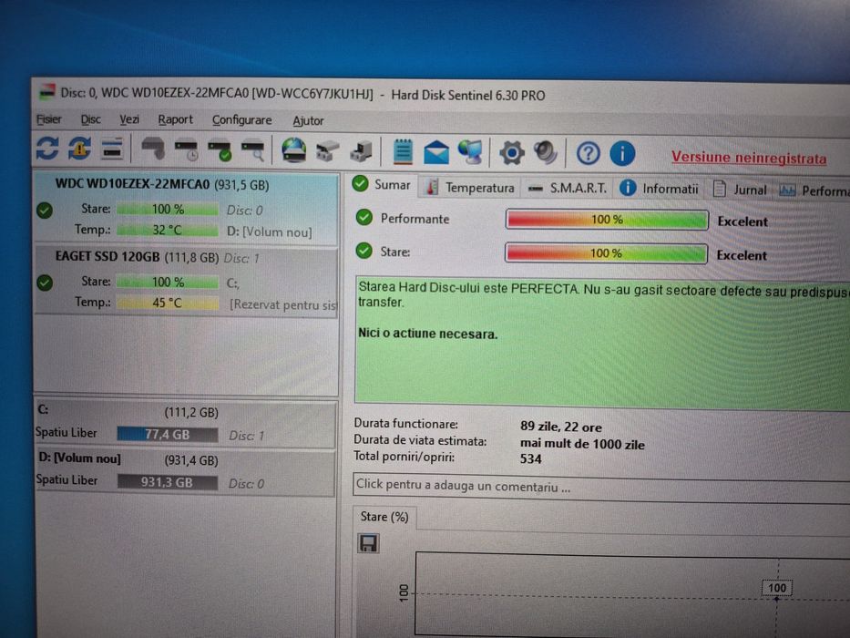The image size is (850, 638).
Task: Click the app icon in title bar
Action: pyautogui.click(x=47, y=91)
